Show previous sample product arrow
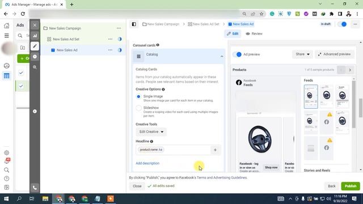 (x=341, y=70)
